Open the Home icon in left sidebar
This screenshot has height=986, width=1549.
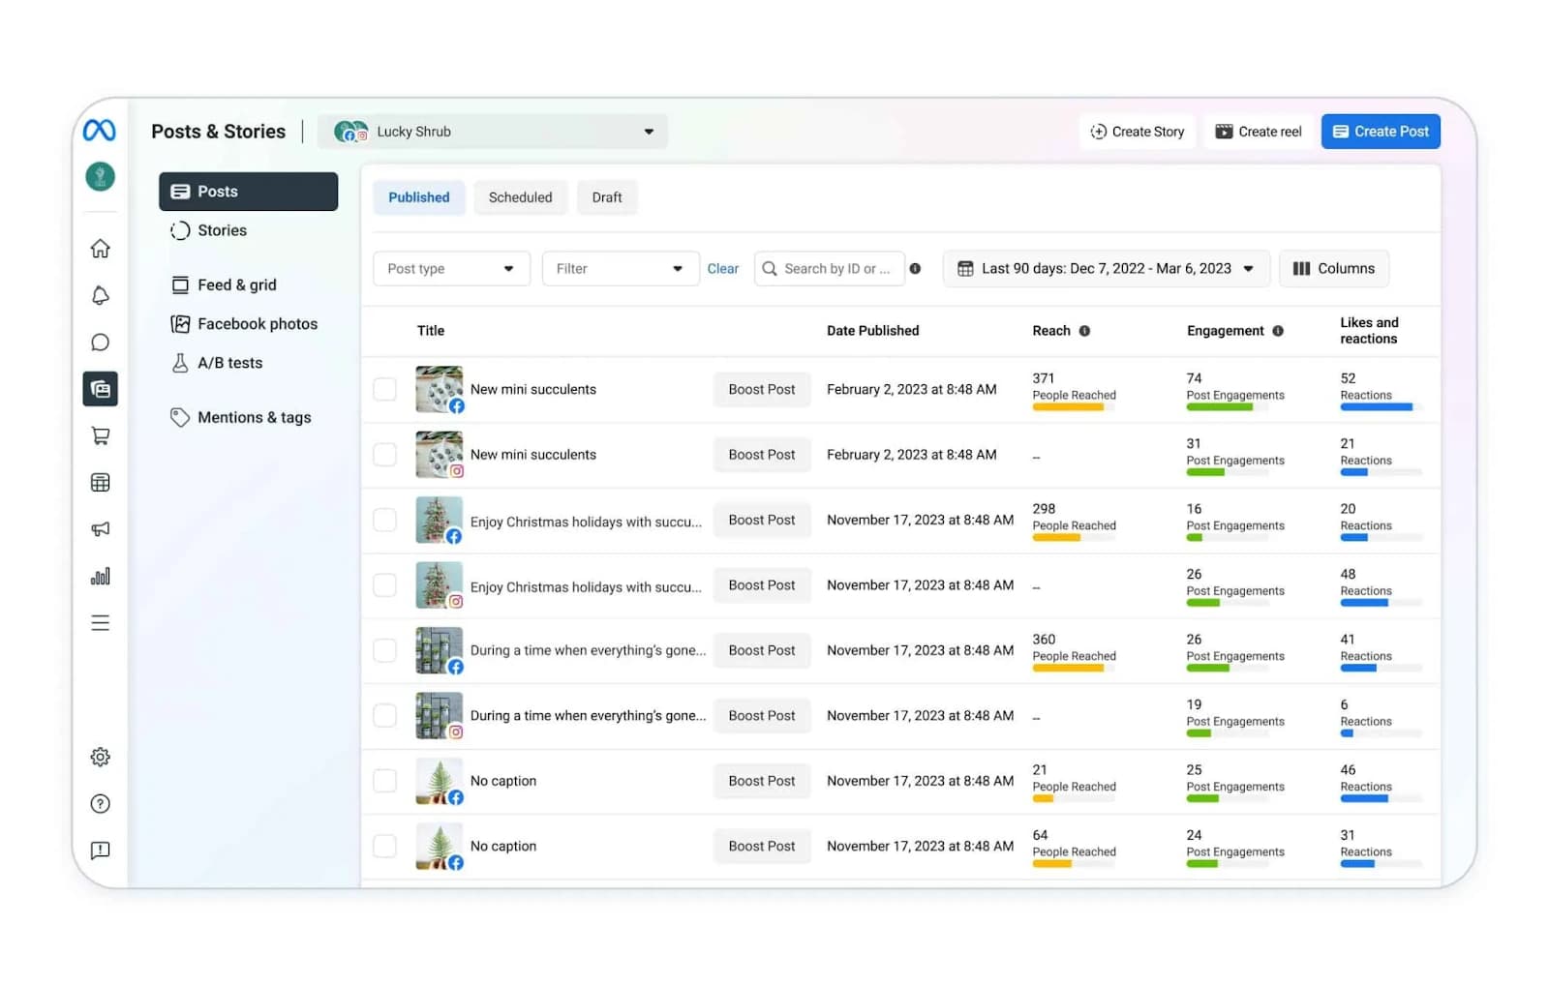pyautogui.click(x=100, y=249)
